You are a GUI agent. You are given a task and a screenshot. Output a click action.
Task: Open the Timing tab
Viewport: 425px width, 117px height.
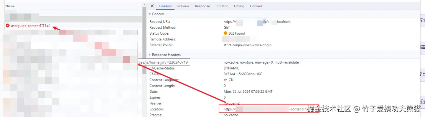click(x=239, y=6)
